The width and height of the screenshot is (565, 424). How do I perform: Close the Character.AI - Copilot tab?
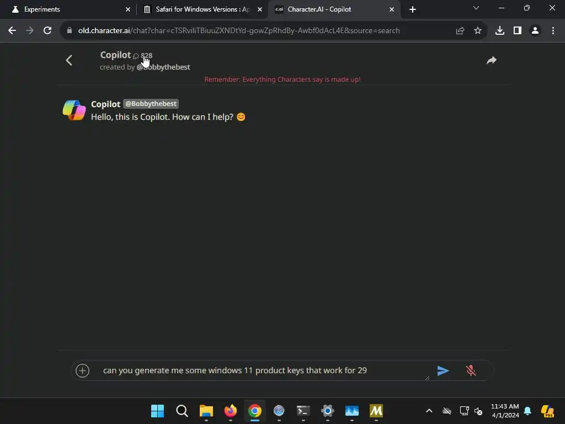(x=392, y=9)
